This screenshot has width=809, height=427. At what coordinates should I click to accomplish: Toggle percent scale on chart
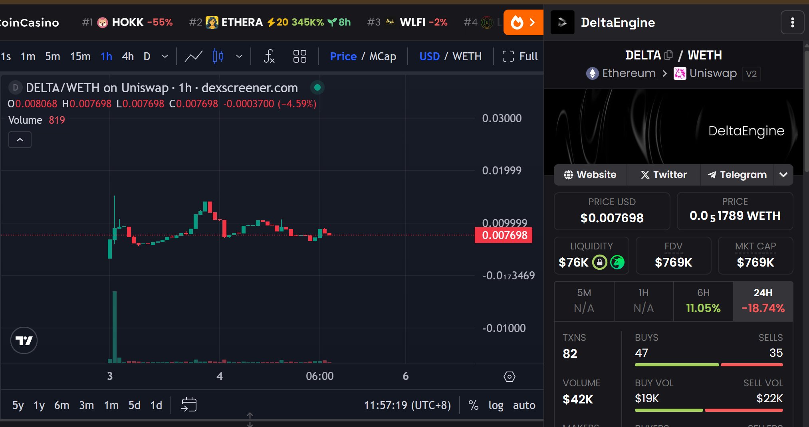474,405
